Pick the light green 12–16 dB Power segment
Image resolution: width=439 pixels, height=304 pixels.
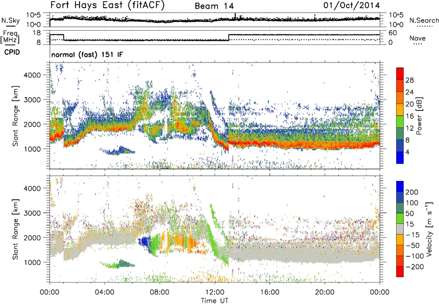400,121
